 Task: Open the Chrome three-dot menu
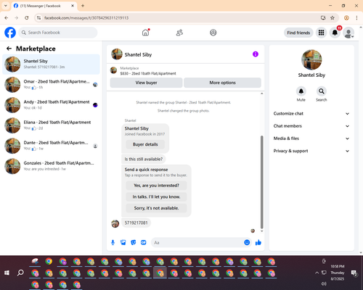pos(356,18)
